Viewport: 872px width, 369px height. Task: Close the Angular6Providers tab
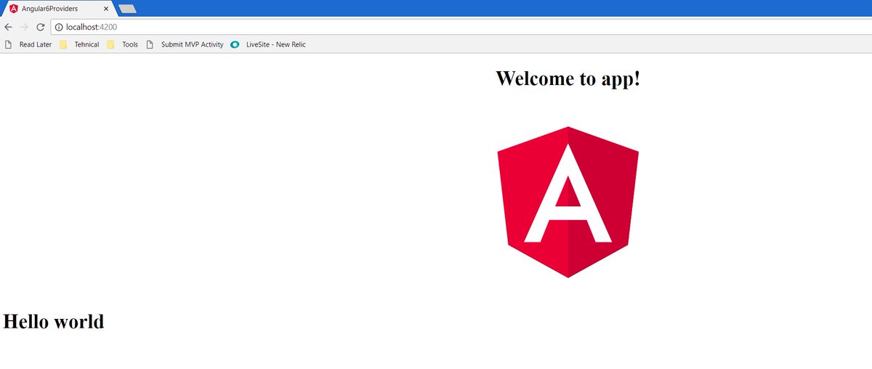pyautogui.click(x=106, y=9)
